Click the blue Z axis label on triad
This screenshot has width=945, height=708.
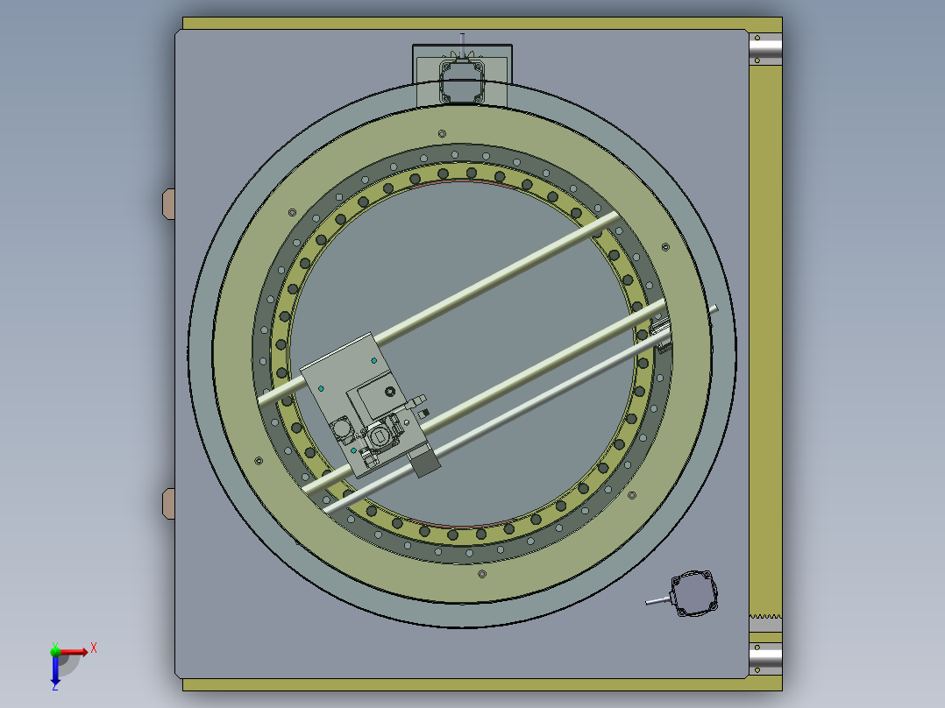55,686
